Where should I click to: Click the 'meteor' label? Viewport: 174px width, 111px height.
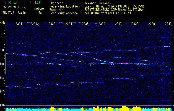(39, 9)
